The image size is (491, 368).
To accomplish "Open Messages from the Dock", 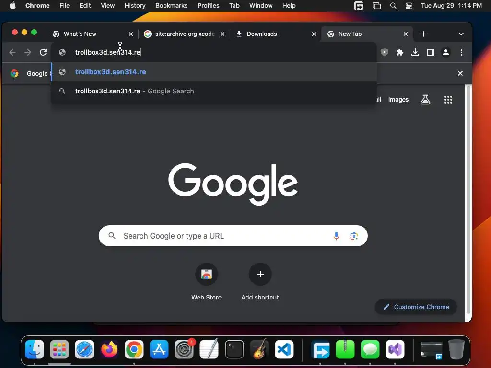I will coord(370,349).
